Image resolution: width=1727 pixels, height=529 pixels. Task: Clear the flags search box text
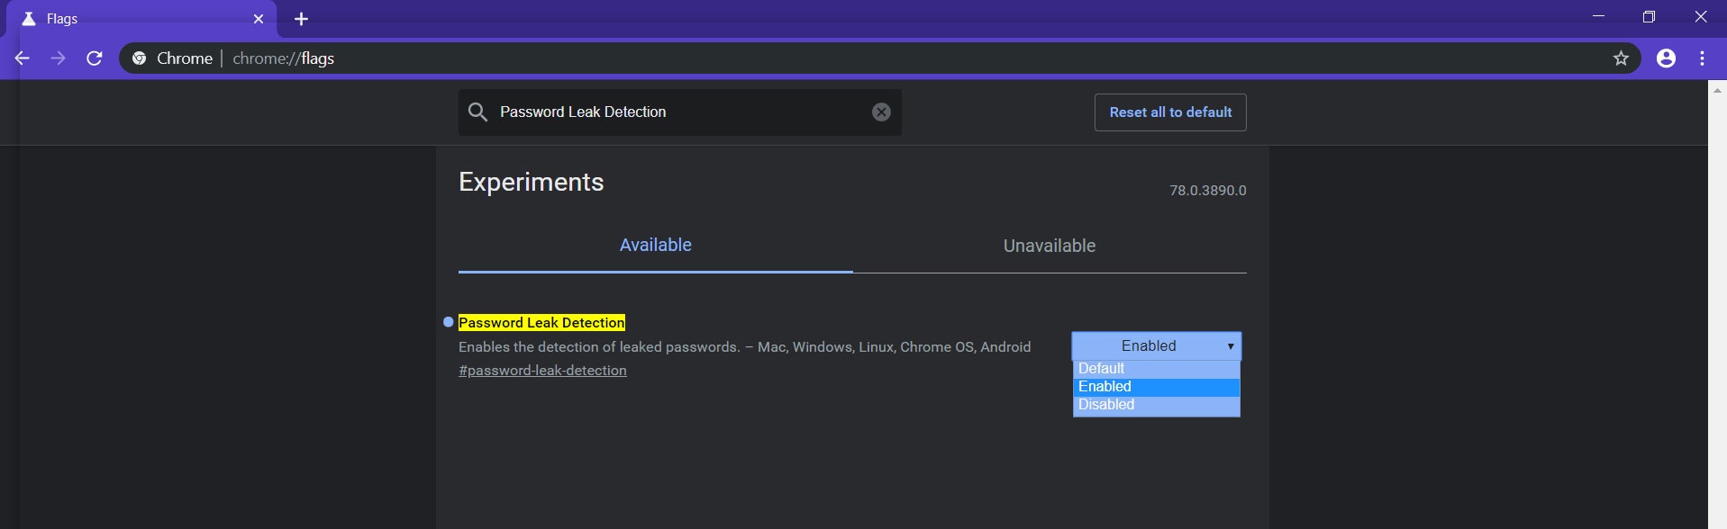881,112
